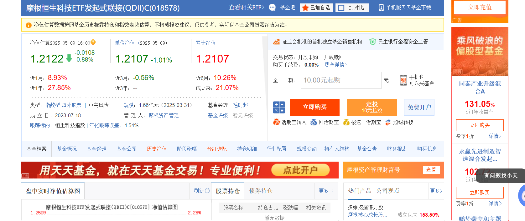Open fund manager 毛时超 link
Viewport: 525px width, 221px height.
(x=241, y=105)
